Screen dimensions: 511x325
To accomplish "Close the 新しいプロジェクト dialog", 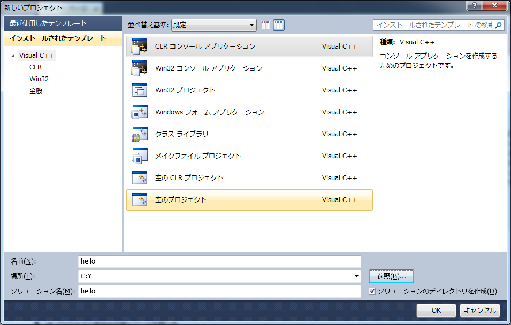I will [495, 5].
